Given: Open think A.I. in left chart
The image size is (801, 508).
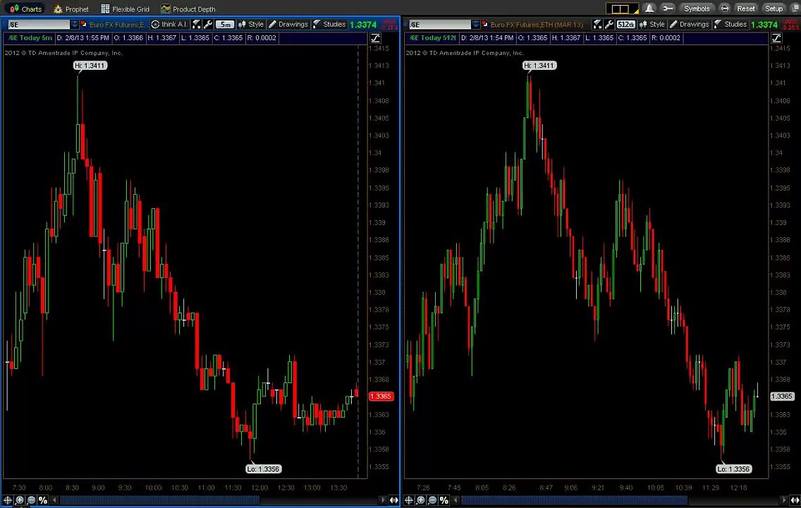Looking at the screenshot, I should point(170,25).
